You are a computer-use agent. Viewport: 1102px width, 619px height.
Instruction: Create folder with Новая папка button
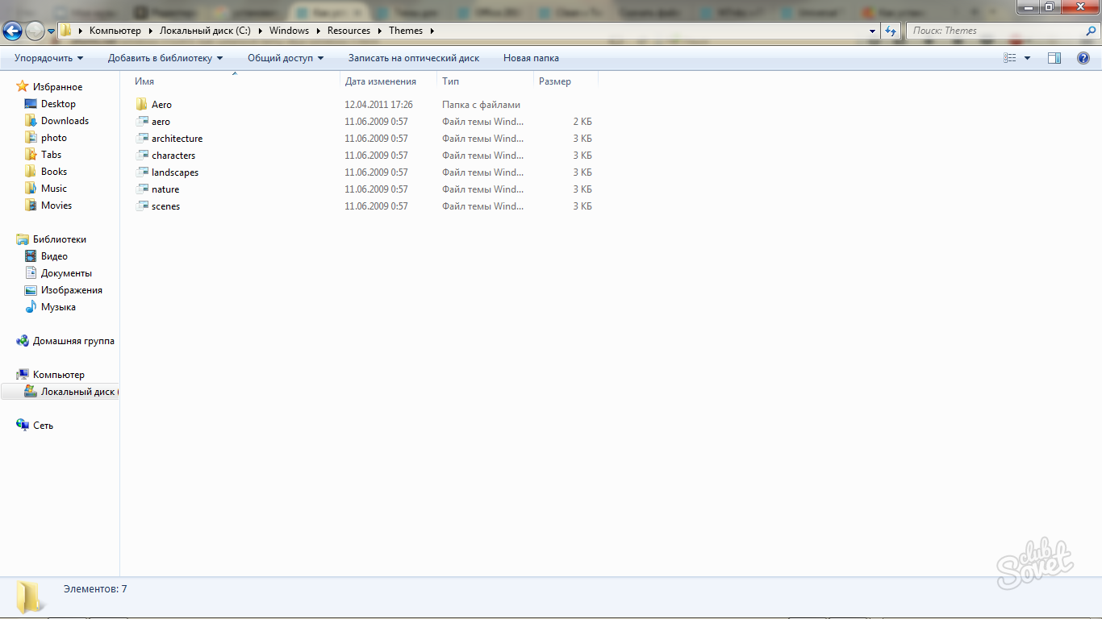[x=531, y=58]
